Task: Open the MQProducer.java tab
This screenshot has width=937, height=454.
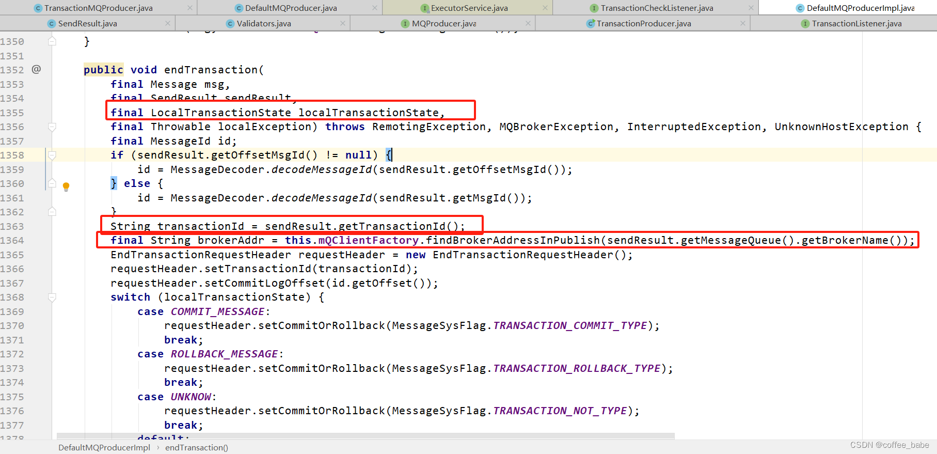Action: coord(444,23)
